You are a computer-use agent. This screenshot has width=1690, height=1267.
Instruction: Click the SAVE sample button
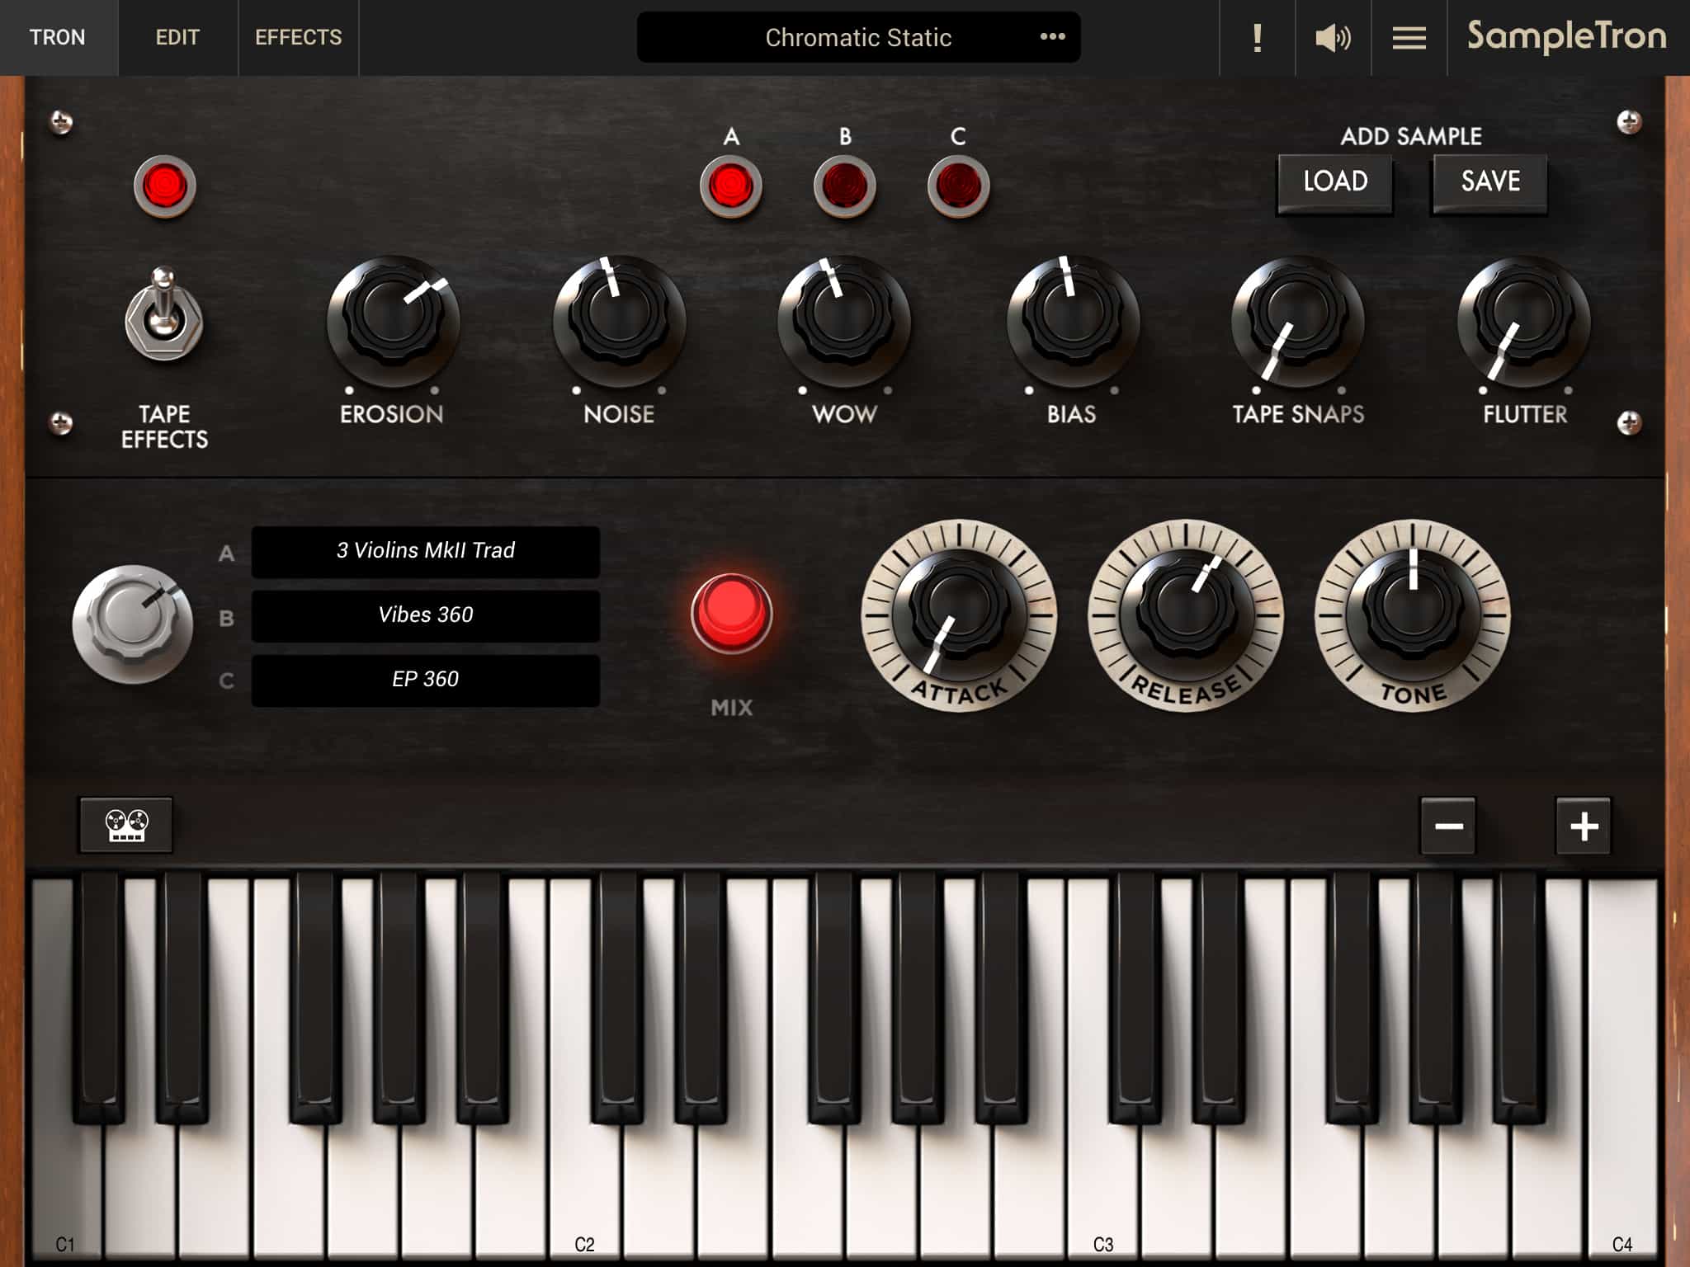[1490, 182]
